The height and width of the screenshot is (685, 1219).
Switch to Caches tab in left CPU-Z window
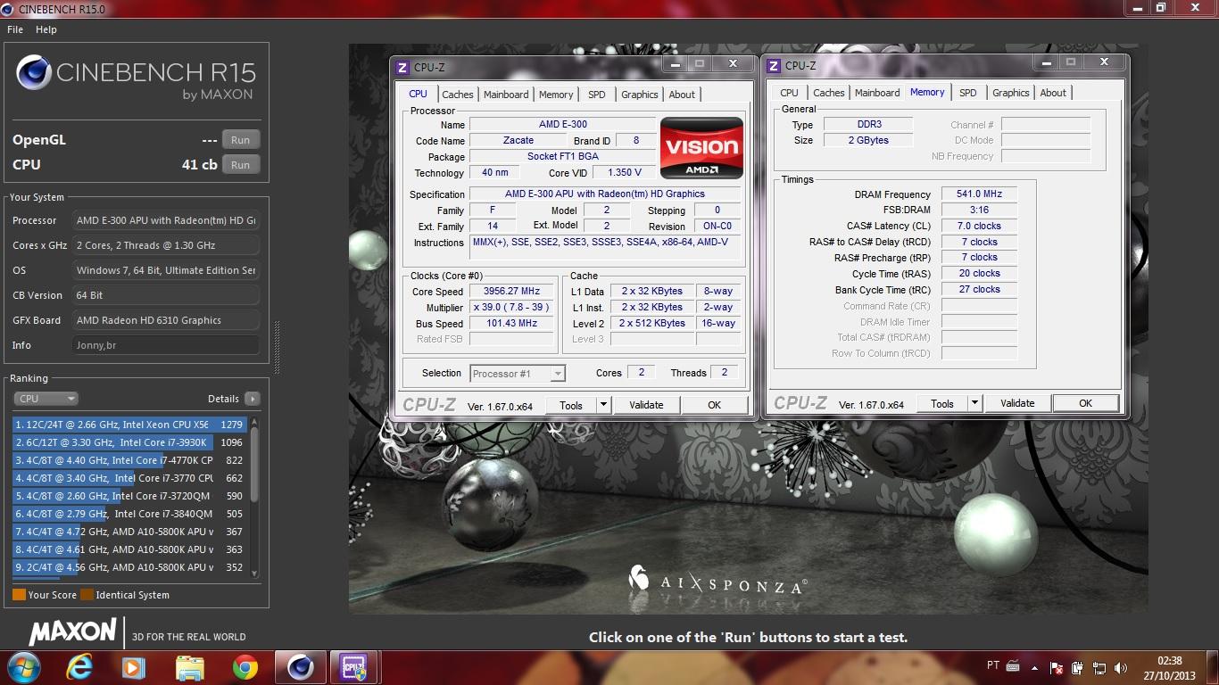coord(458,95)
